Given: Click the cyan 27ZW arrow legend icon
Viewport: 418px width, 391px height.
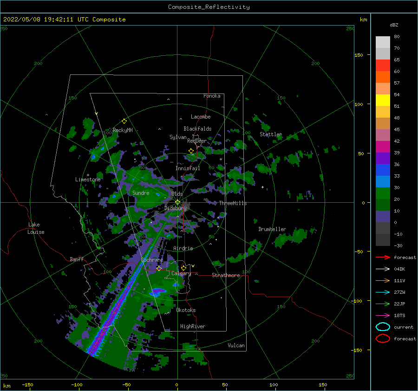Looking at the screenshot, I should pyautogui.click(x=383, y=292).
